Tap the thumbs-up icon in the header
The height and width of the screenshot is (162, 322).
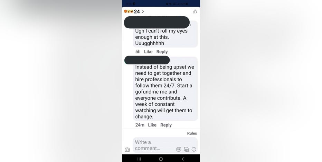click(x=195, y=11)
